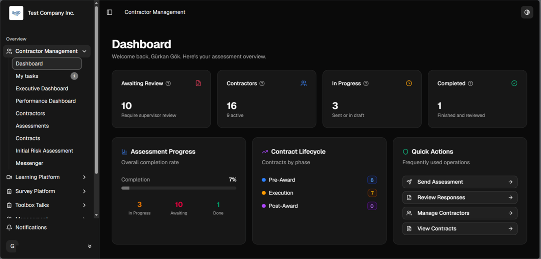Click the purple Post-Award dot
The width and height of the screenshot is (541, 259).
pyautogui.click(x=264, y=206)
